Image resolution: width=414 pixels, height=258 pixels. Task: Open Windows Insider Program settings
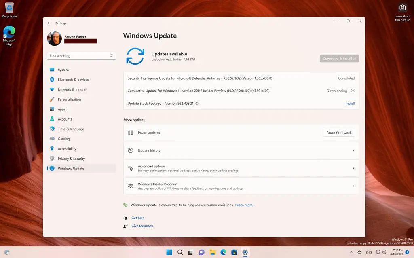pyautogui.click(x=241, y=186)
